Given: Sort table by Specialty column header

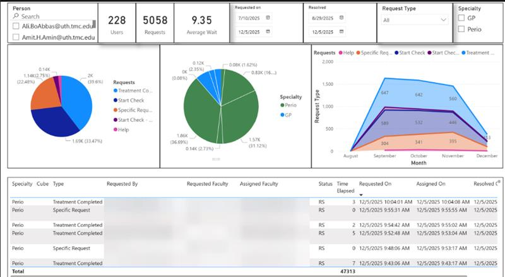Looking at the screenshot, I should (x=22, y=184).
